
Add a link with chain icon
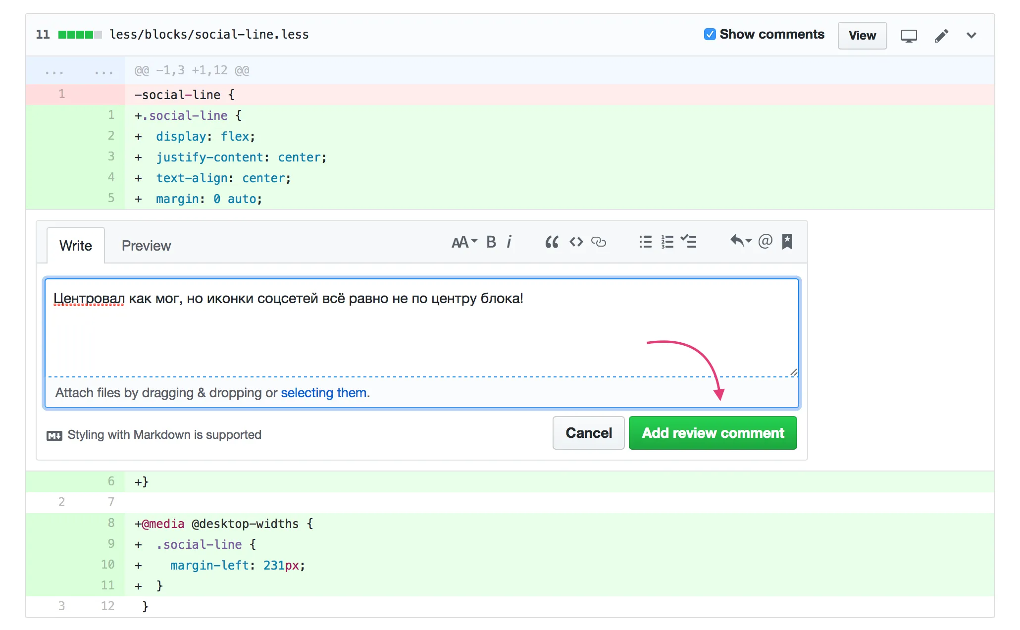pos(599,242)
